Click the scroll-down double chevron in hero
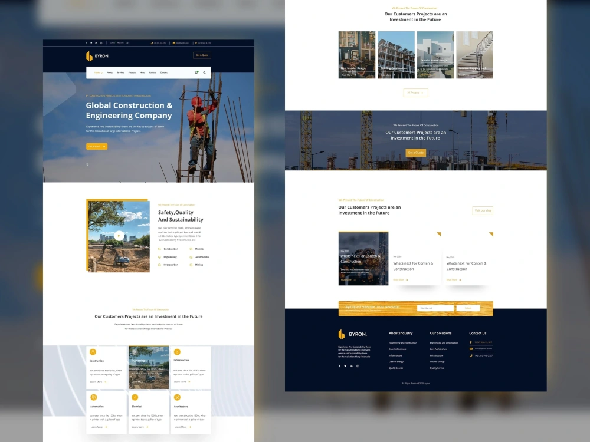 pyautogui.click(x=87, y=164)
